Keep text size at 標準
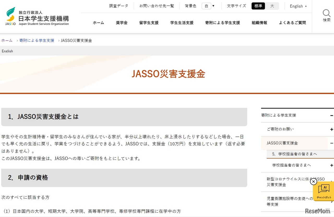Screen dimensions: 334x217 tap(258, 6)
